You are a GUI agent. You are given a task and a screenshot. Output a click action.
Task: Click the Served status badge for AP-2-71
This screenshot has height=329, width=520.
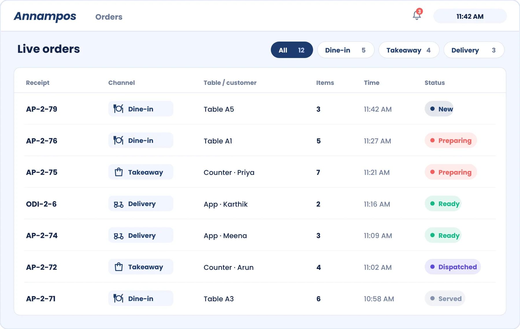pyautogui.click(x=445, y=299)
